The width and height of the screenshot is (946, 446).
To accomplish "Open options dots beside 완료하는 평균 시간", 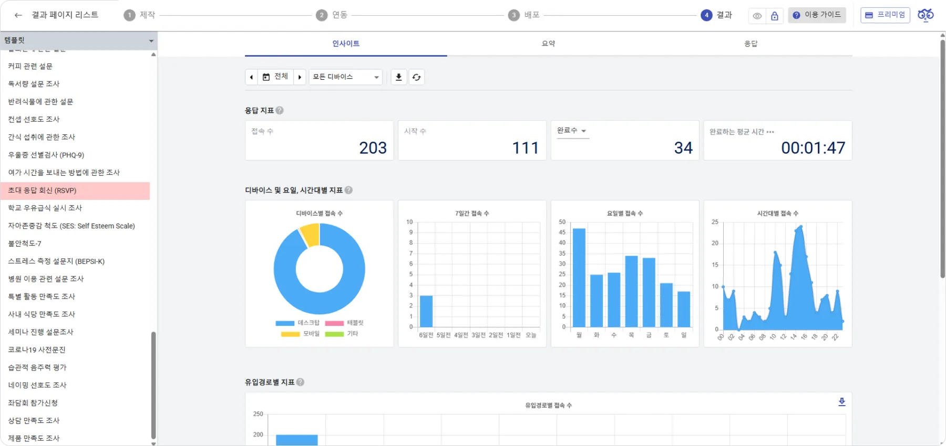I will click(770, 132).
